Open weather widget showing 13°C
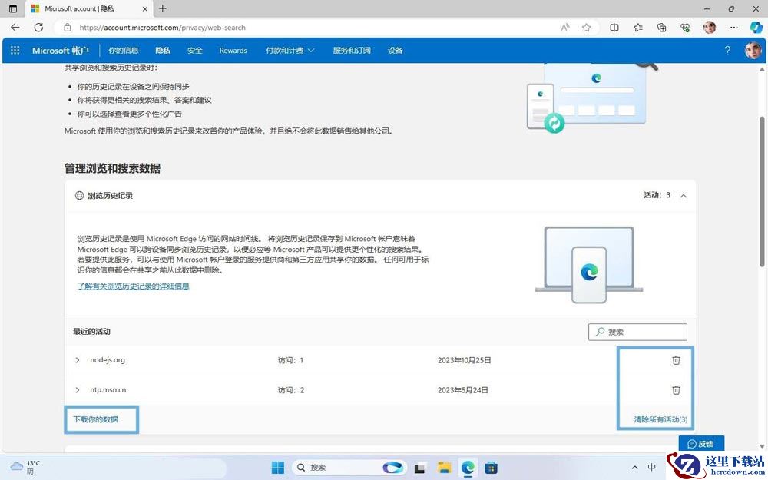Viewport: 768px width, 480px height. [x=25, y=467]
